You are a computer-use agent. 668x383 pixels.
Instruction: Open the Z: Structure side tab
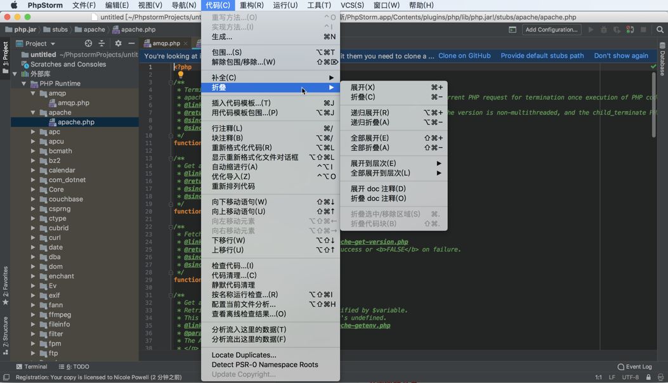[5, 335]
